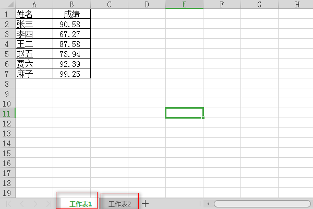Select column C header
Image resolution: width=313 pixels, height=209 pixels.
pos(109,4)
